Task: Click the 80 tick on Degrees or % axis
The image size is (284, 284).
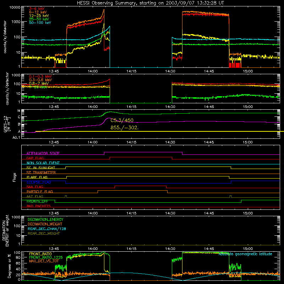Action: point(18,257)
